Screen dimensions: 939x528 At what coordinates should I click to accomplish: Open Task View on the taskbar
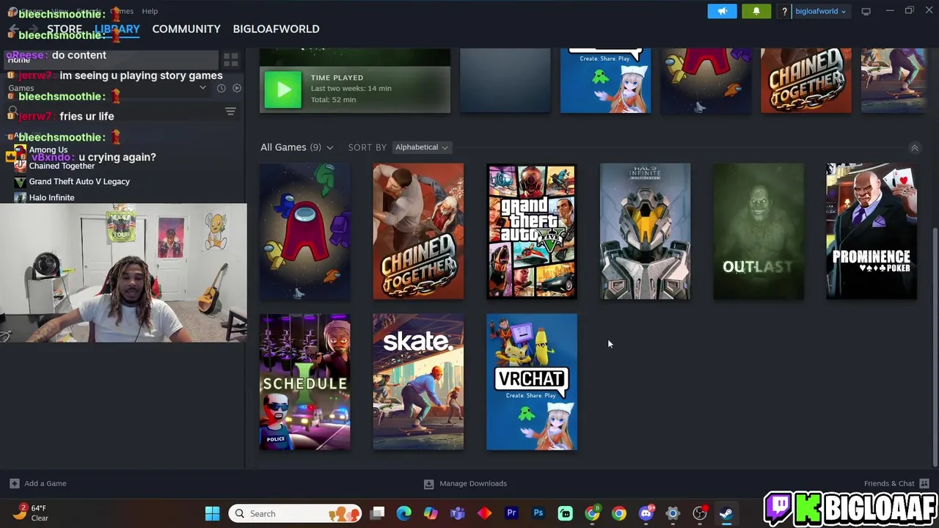[377, 513]
